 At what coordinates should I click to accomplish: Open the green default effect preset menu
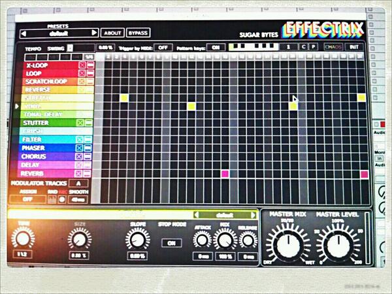[x=225, y=215]
